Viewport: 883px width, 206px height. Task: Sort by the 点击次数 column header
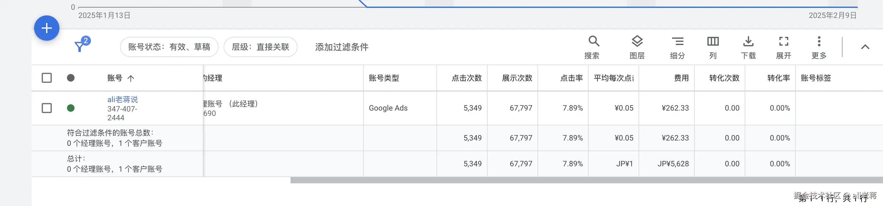click(466, 78)
